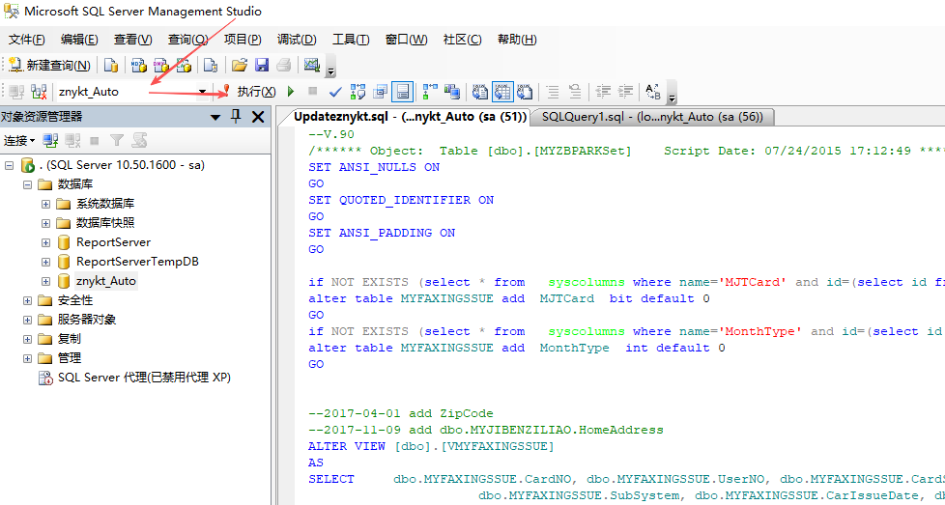The height and width of the screenshot is (505, 945).
Task: Open the Connect (连接) dropdown
Action: pyautogui.click(x=20, y=141)
